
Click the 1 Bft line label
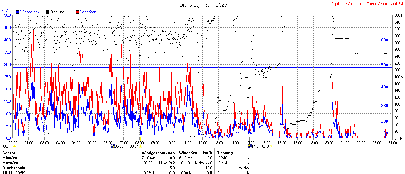point(384,133)
